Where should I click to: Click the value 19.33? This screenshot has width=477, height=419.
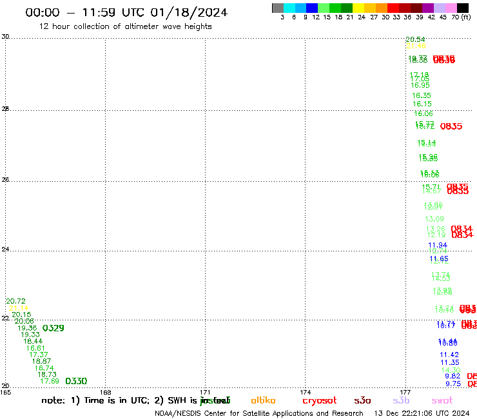(x=30, y=335)
